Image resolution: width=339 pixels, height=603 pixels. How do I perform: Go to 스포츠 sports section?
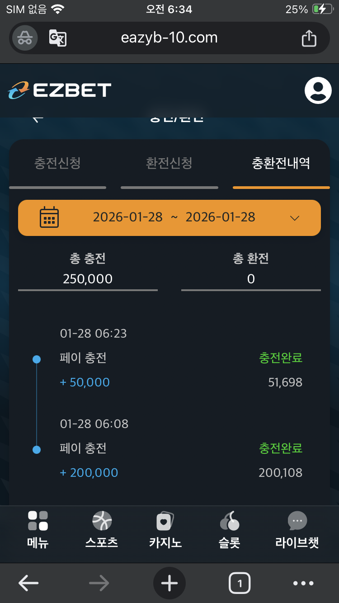[102, 521]
